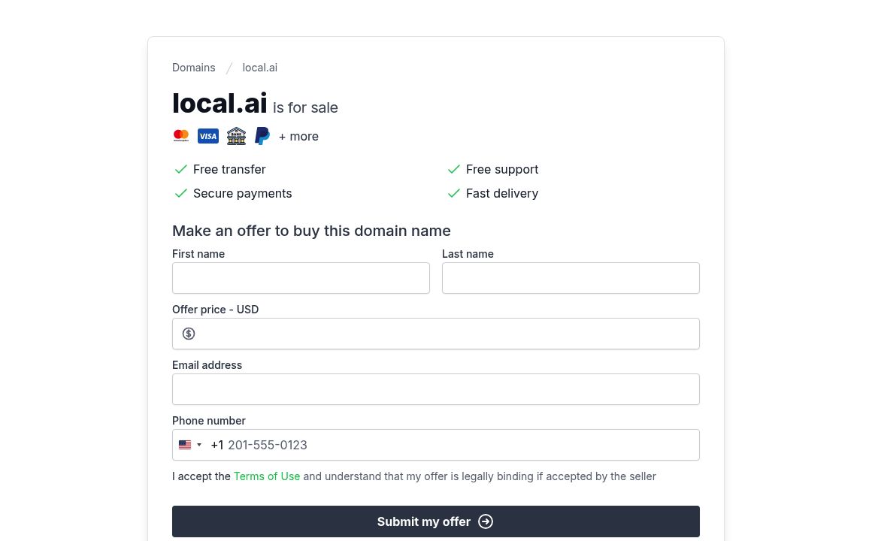The height and width of the screenshot is (541, 872).
Task: Click the checkmark next to Fast delivery
Action: 453,194
